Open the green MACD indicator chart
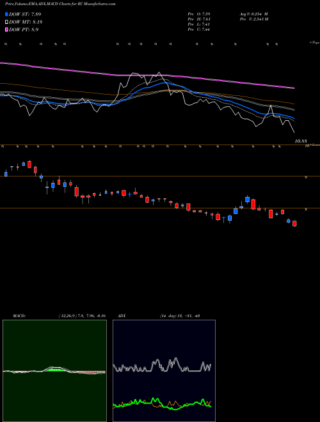320x422 pixels. 54,371
